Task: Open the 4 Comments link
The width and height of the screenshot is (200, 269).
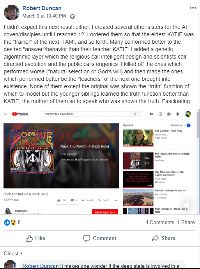Action: (x=160, y=222)
